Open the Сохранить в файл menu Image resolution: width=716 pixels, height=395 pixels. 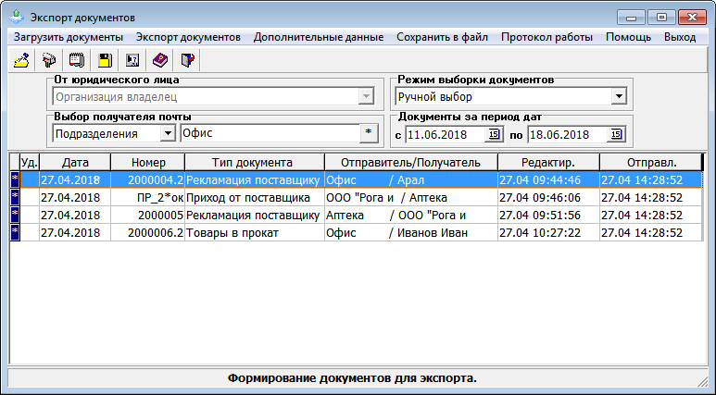[x=442, y=37]
